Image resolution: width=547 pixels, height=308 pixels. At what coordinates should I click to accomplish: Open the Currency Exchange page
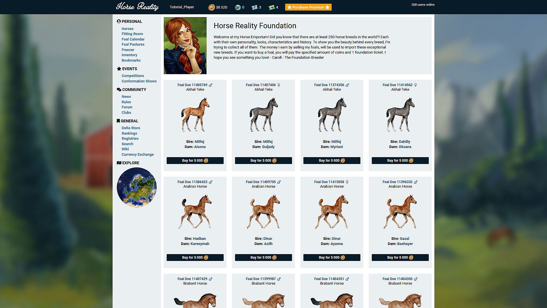pyautogui.click(x=138, y=155)
